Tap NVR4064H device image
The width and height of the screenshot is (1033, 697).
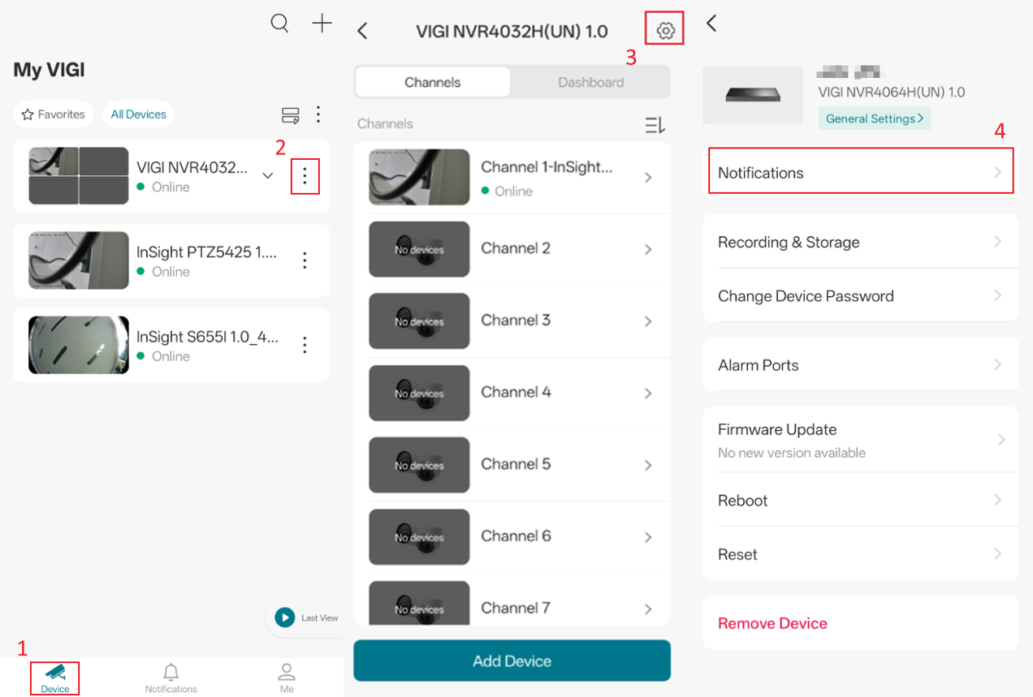753,96
